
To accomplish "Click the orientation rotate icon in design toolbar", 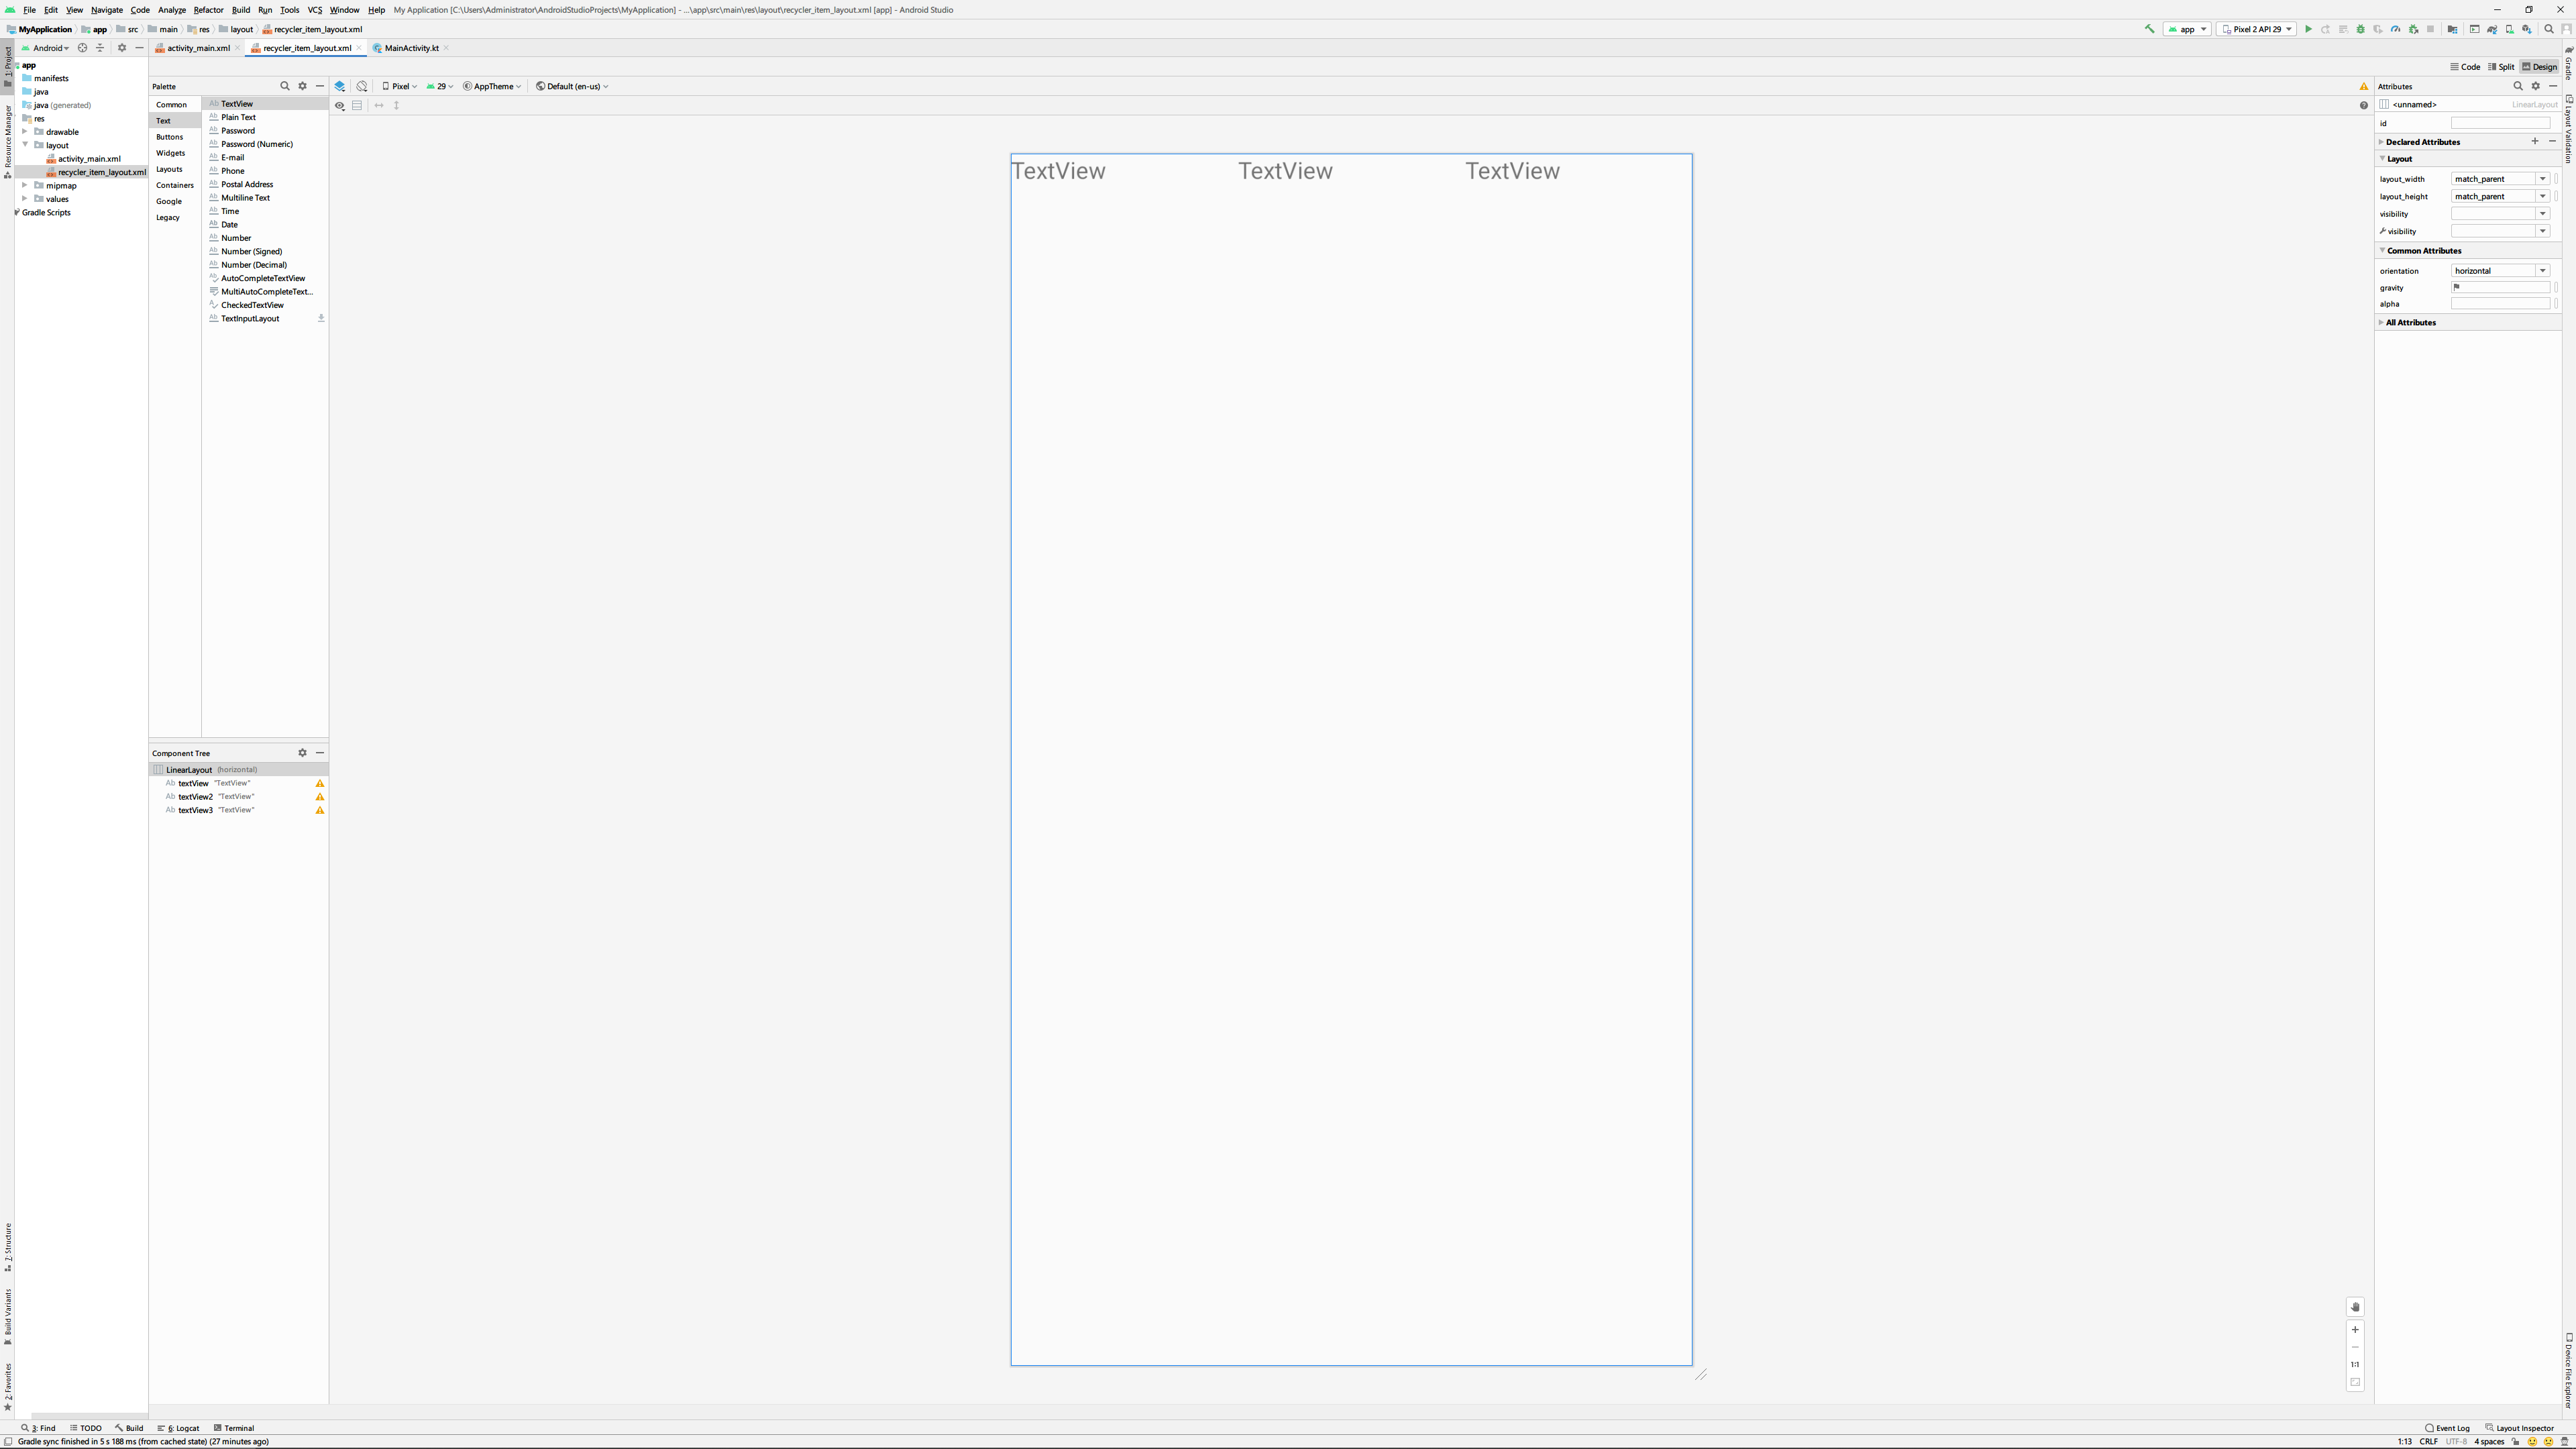I will coord(362,86).
